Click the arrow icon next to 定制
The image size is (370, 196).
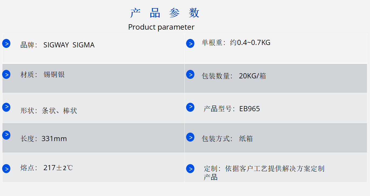click(x=190, y=169)
